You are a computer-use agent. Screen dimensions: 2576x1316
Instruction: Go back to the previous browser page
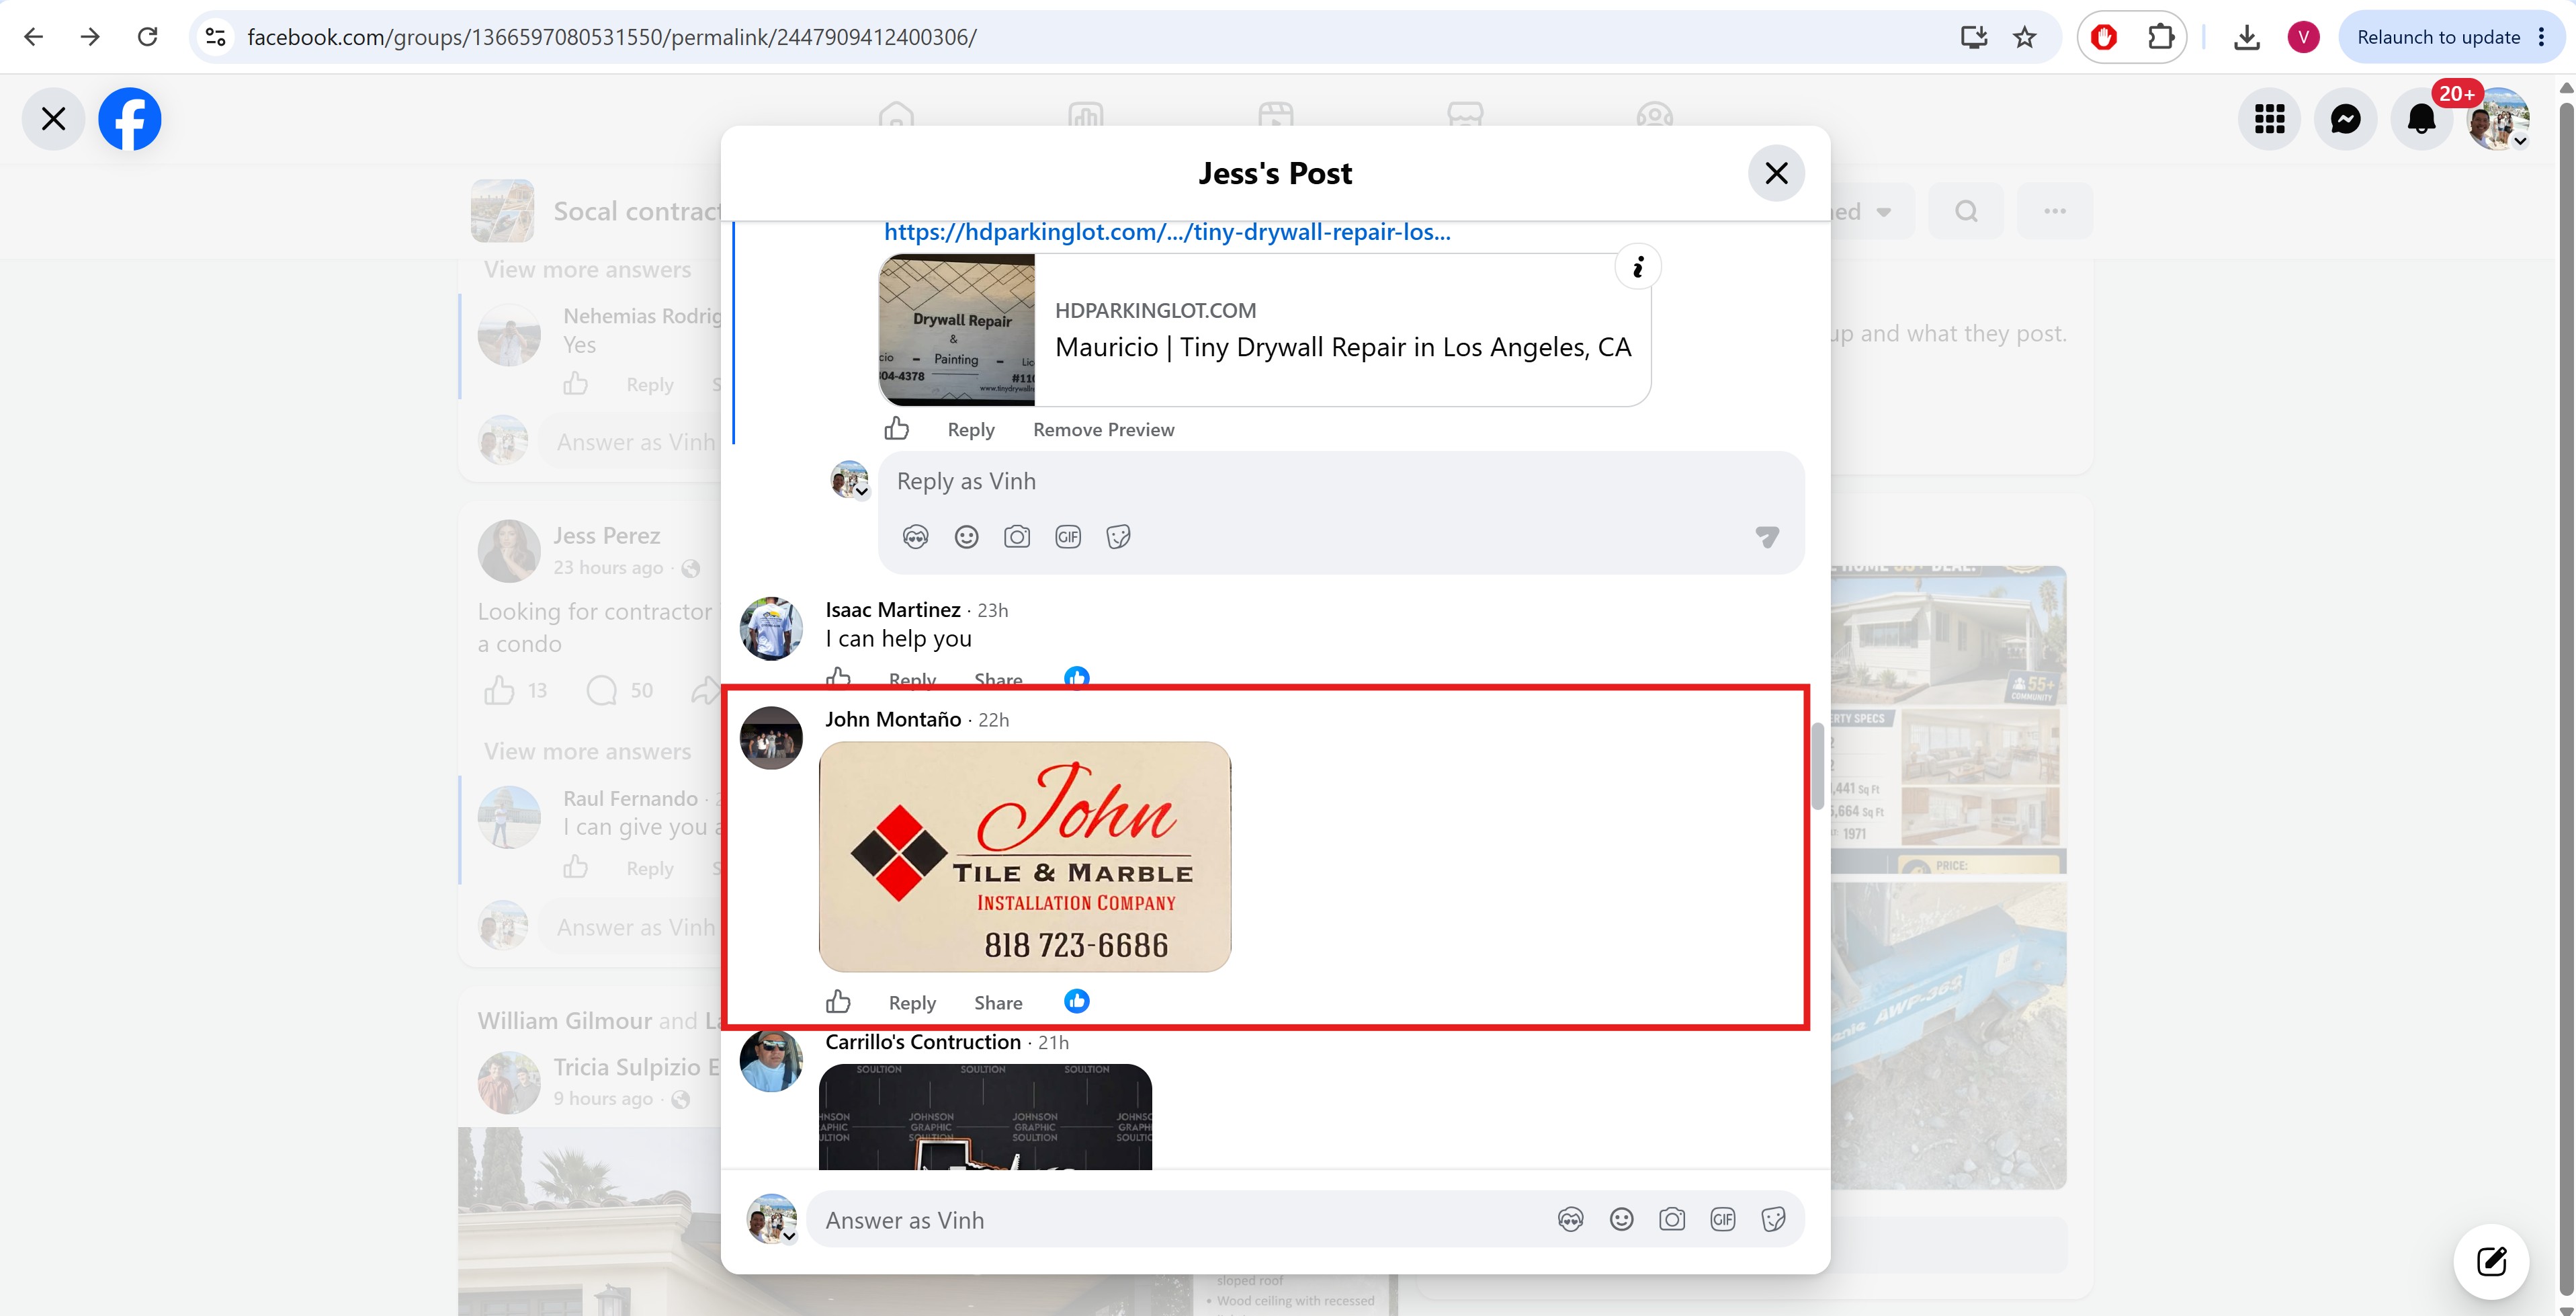pos(34,37)
